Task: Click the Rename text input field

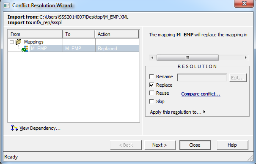Action: (x=202, y=78)
